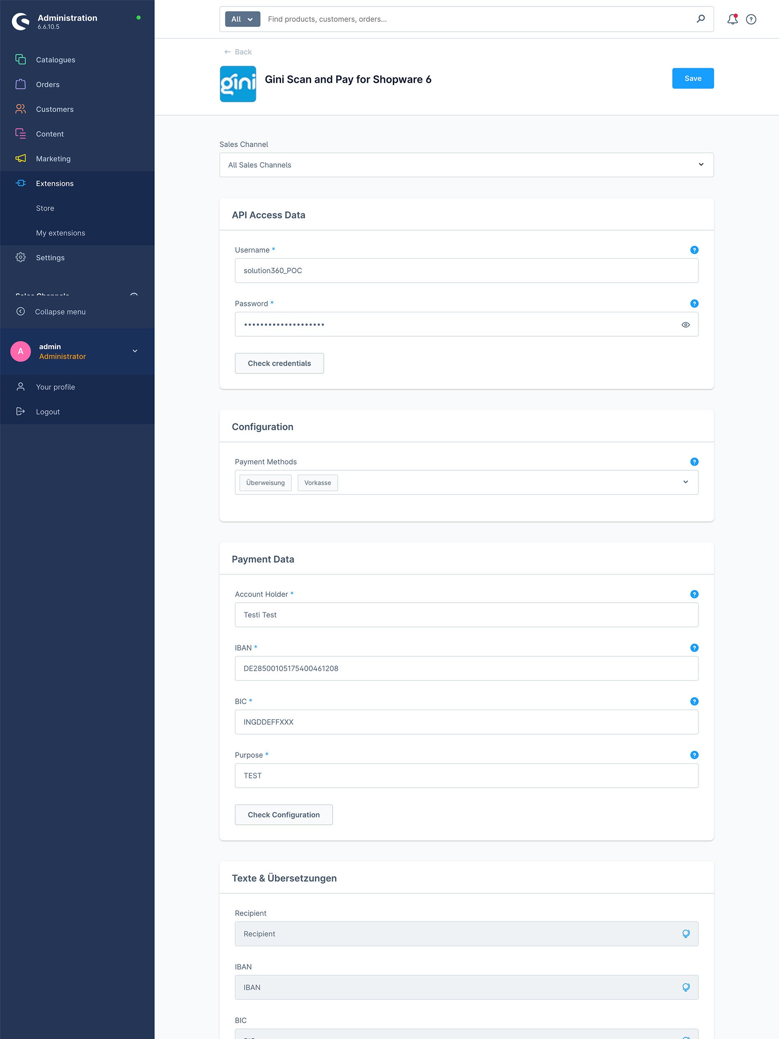
Task: Click the Your profile person icon
Action: [x=20, y=386]
